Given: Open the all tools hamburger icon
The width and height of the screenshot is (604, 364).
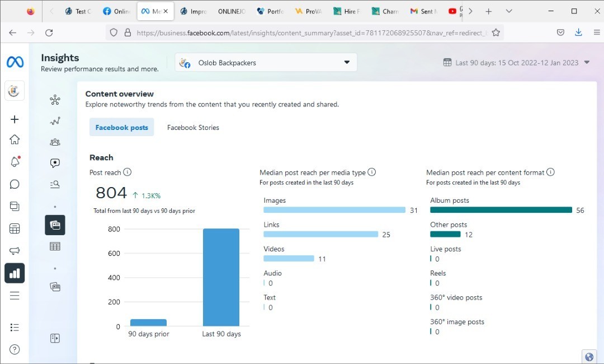Looking at the screenshot, I should 14,296.
